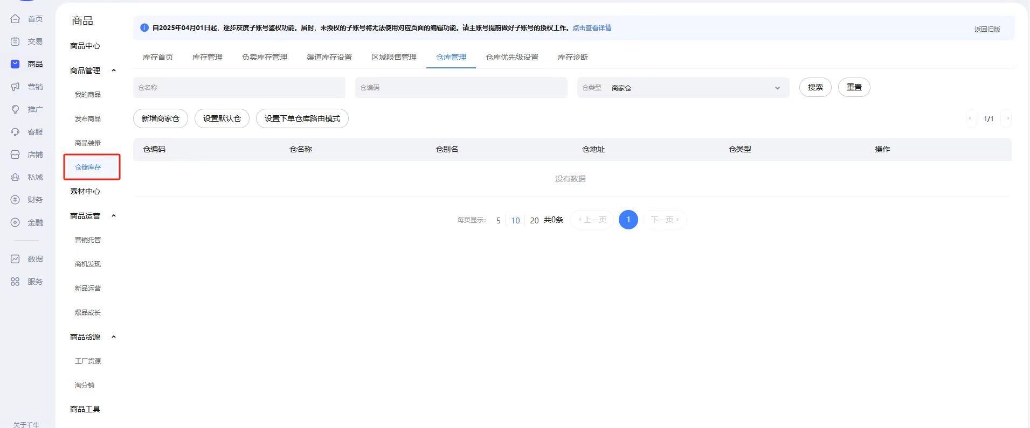Set page size to 5 per page
Viewport: 1030px width, 428px height.
tap(499, 220)
